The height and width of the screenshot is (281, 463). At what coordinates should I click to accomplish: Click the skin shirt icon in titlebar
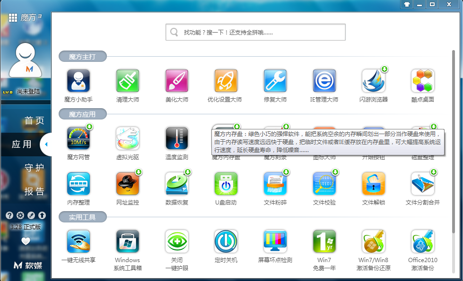pos(407,4)
